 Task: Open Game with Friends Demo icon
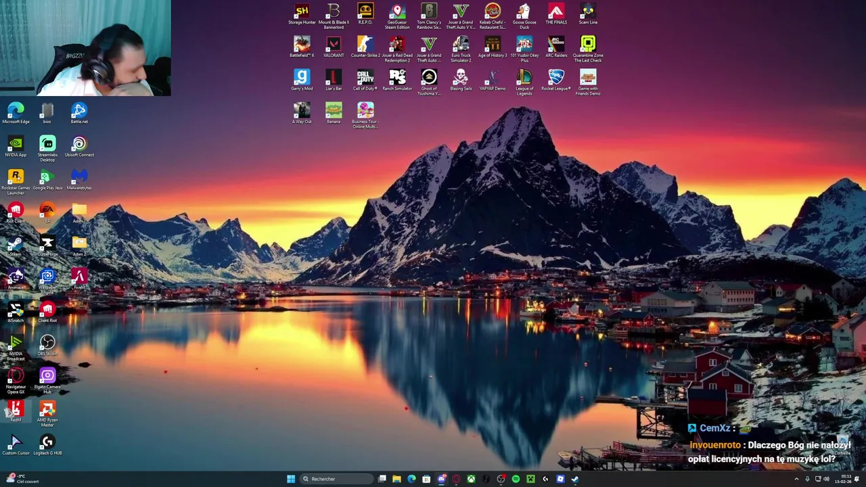coord(588,83)
